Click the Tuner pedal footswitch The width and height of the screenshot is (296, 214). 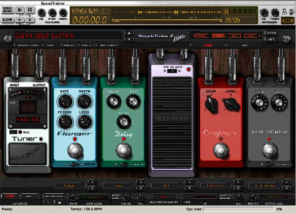point(28,154)
